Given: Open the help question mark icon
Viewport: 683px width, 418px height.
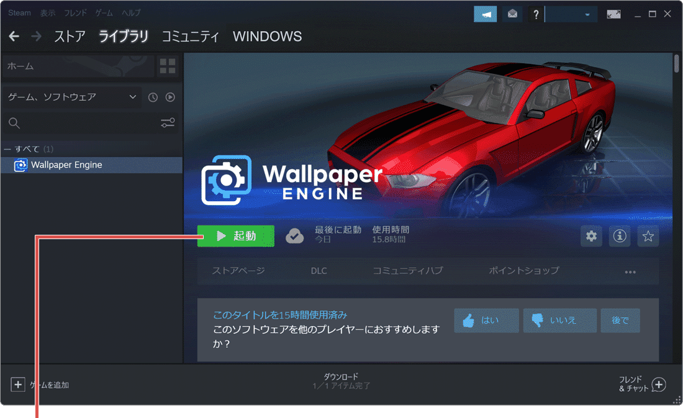Looking at the screenshot, I should [x=536, y=14].
